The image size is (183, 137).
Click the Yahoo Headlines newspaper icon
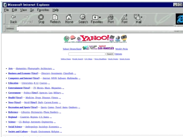pos(112,39)
